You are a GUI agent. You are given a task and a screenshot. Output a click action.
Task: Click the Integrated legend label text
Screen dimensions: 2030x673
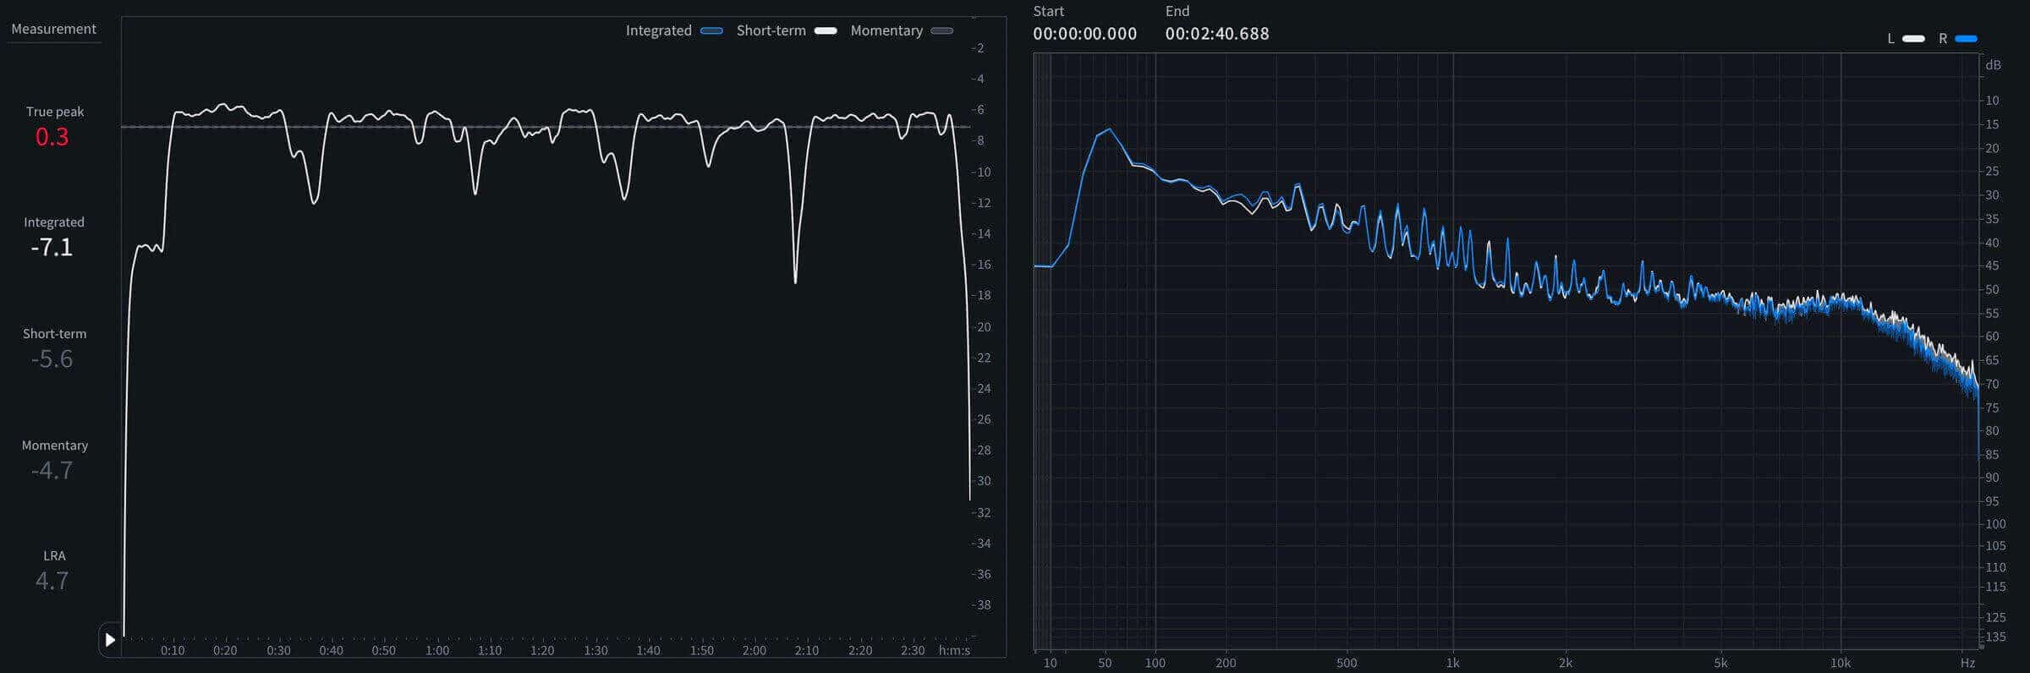[658, 31]
